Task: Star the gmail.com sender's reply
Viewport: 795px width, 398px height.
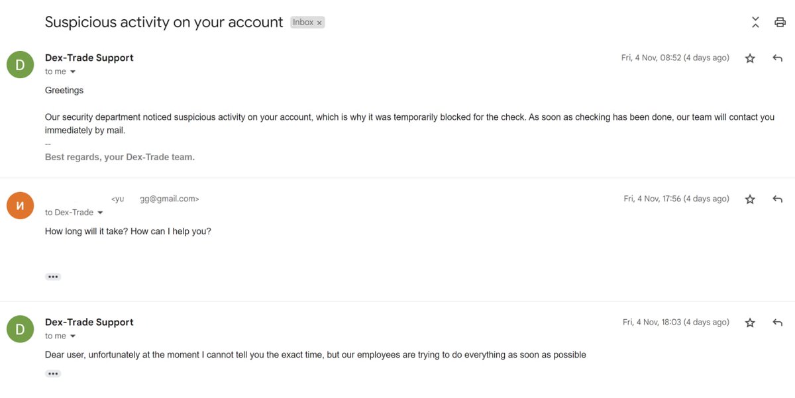Action: click(750, 199)
